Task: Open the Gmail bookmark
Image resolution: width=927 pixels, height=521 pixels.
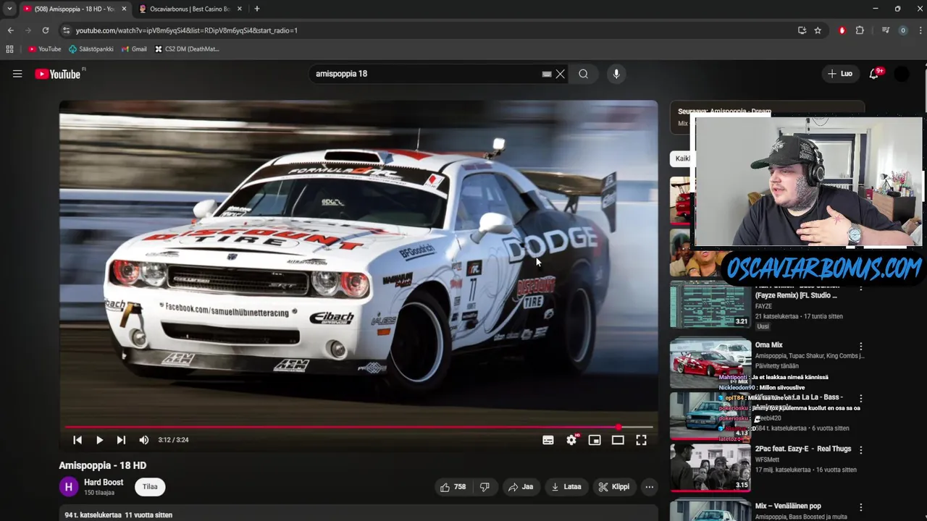Action: [x=134, y=49]
